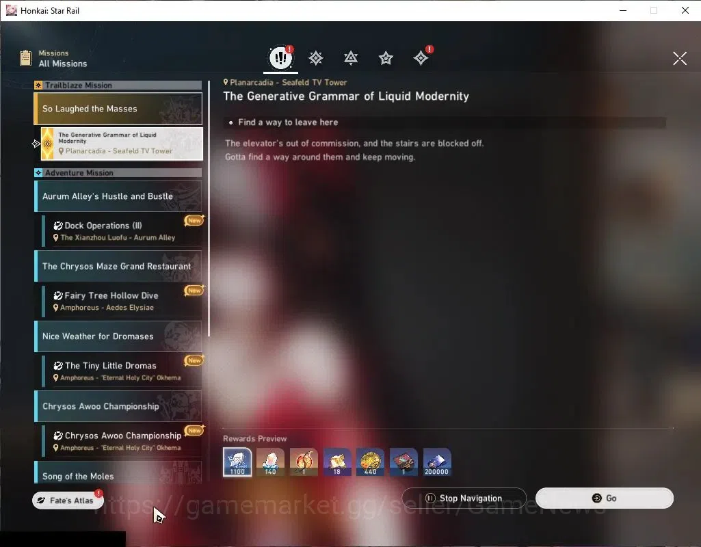The image size is (701, 547).
Task: Click the Go button
Action: click(605, 498)
